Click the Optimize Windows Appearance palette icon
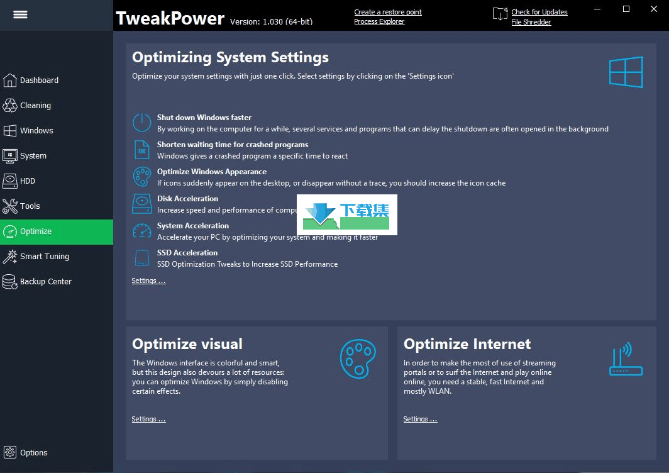Viewport: 669px width, 473px height. [142, 177]
